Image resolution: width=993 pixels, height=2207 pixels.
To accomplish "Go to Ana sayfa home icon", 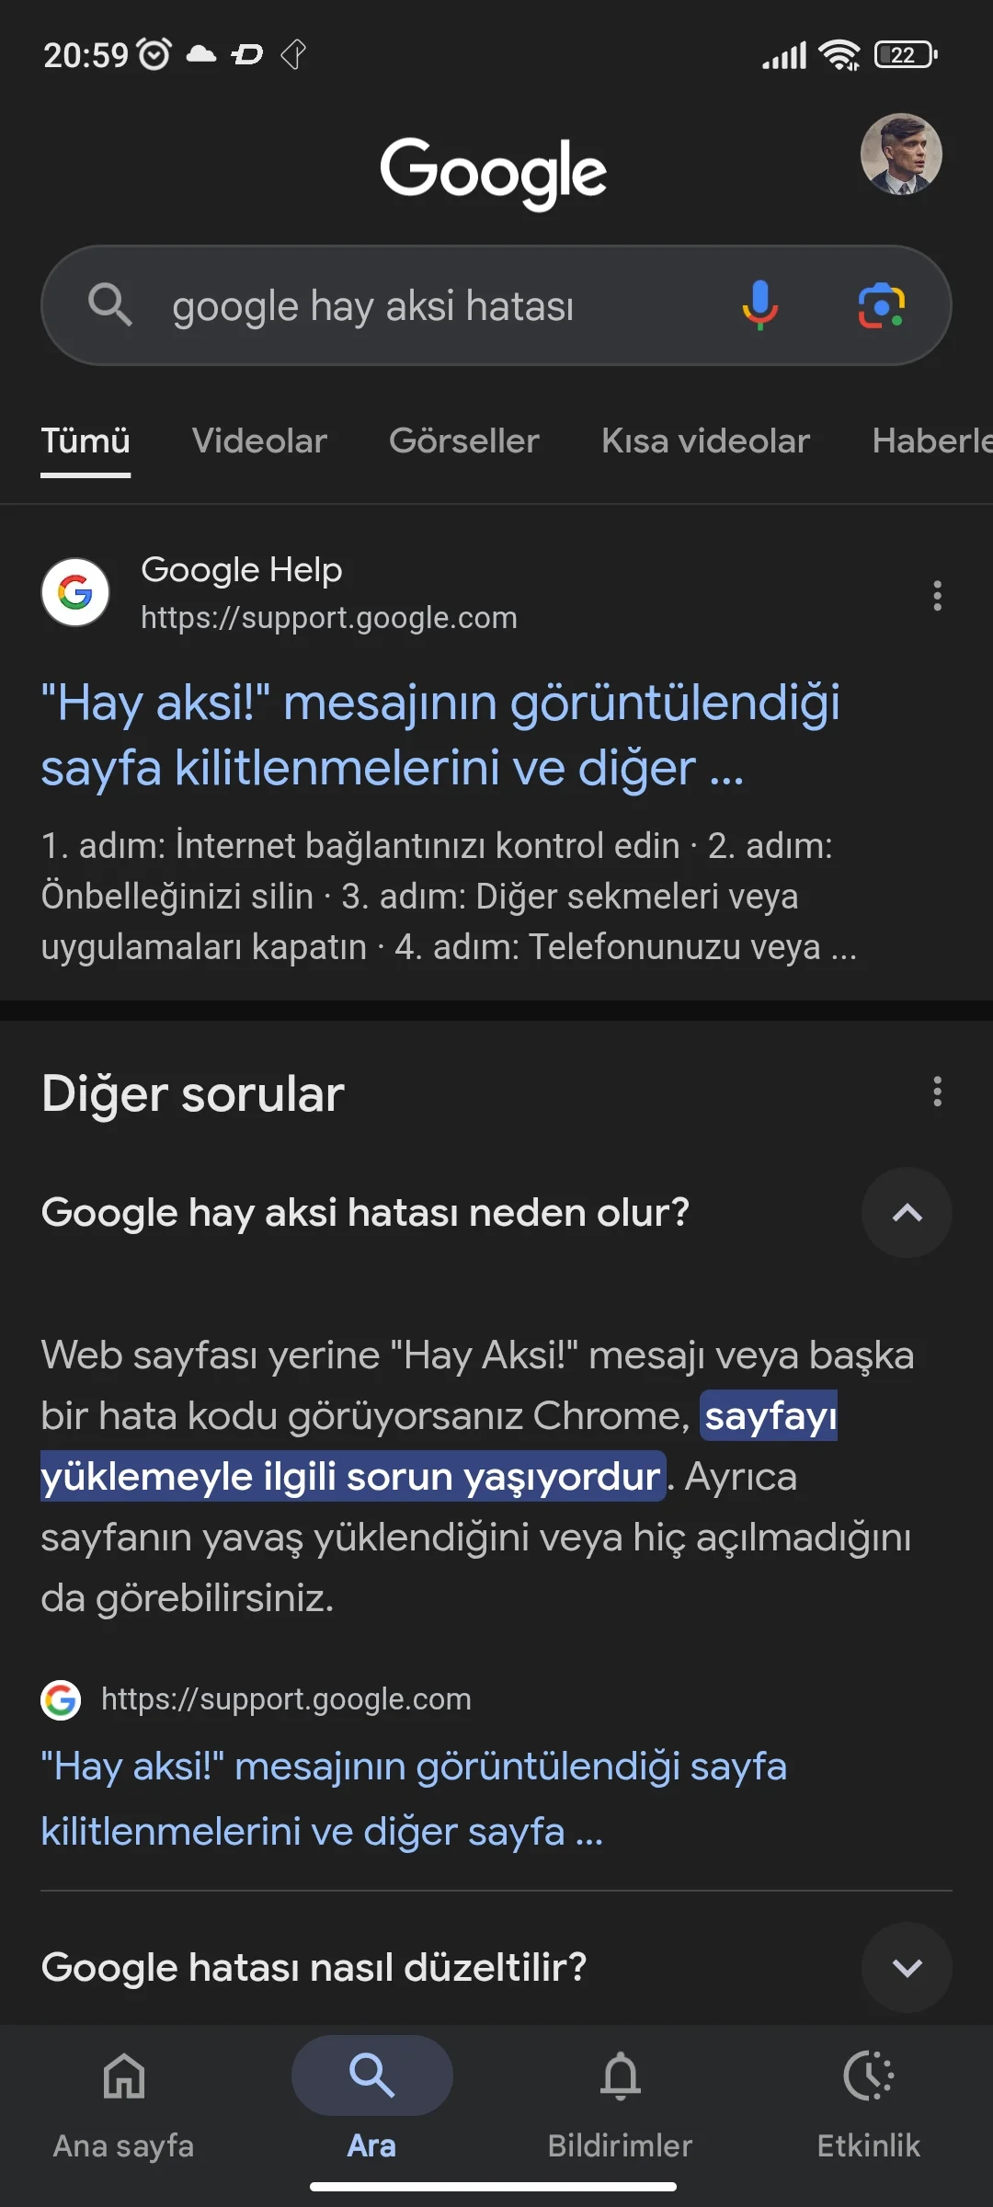I will (x=124, y=2076).
